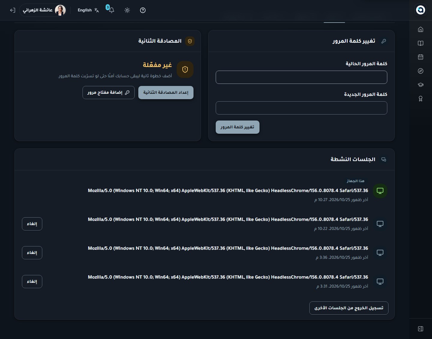Open user profile عائشة الزهراني
This screenshot has height=339, width=432.
43,10
